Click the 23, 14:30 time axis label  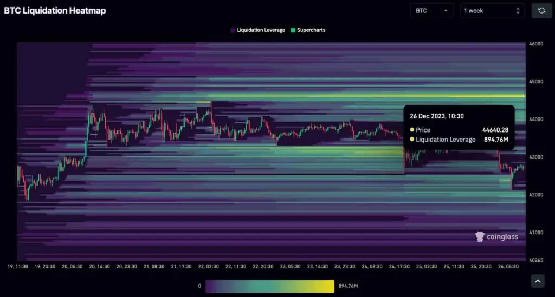318,266
